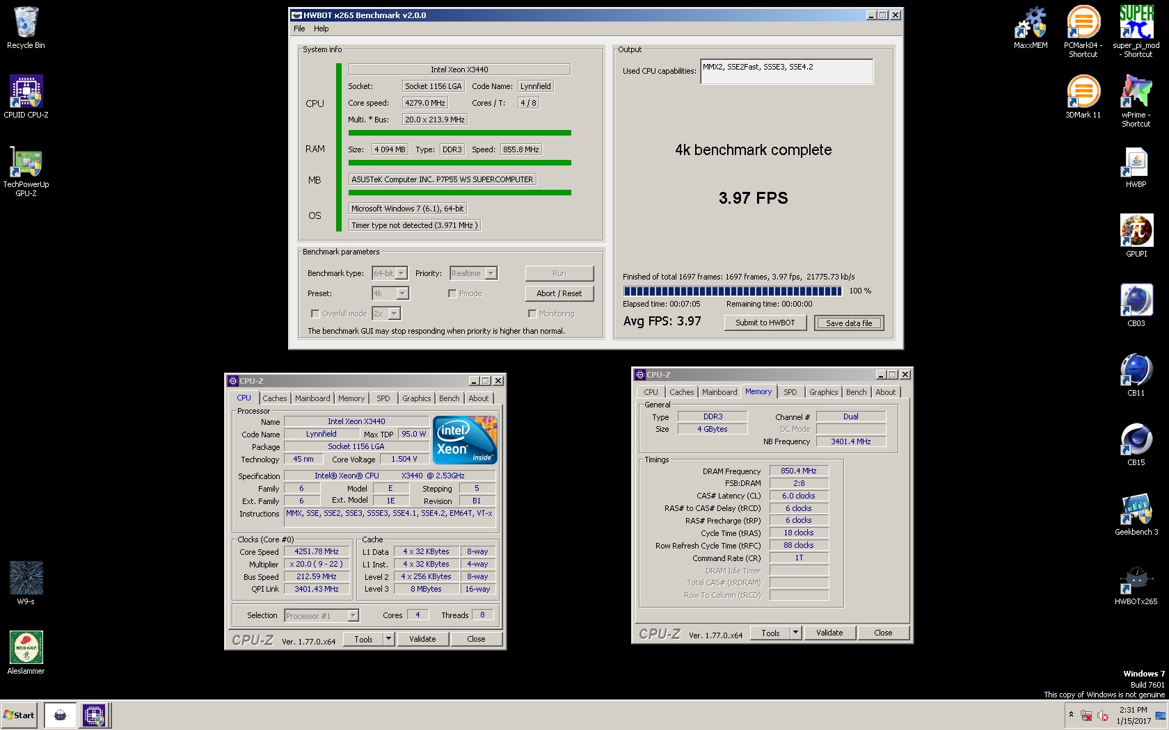
Task: Click the CPU-Z taskbar icon
Action: pyautogui.click(x=94, y=715)
